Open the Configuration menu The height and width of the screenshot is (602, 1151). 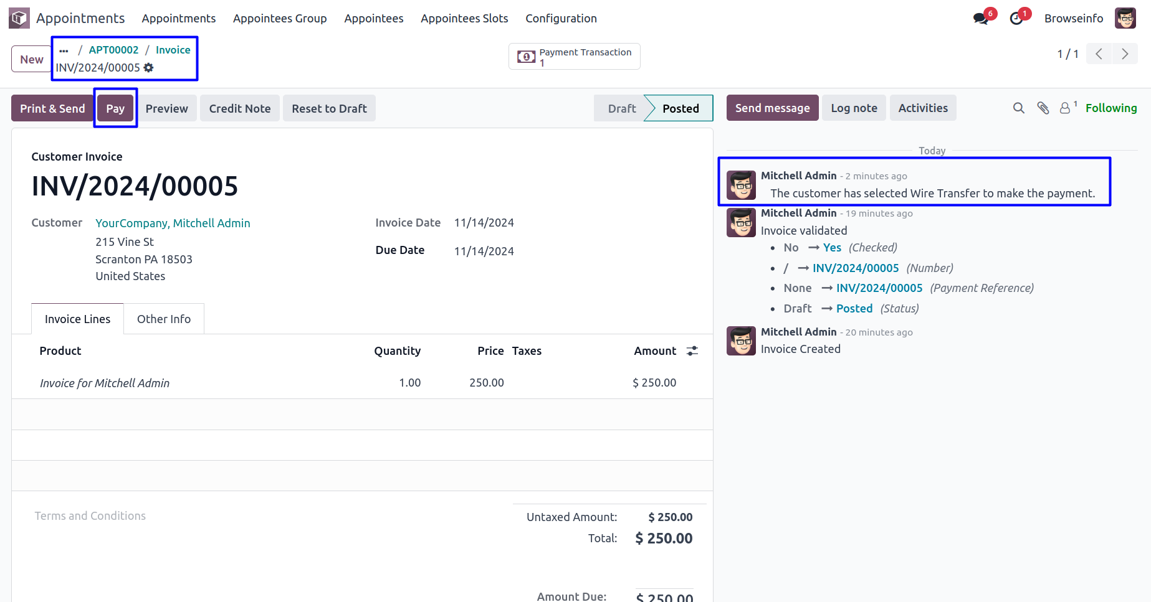(561, 19)
